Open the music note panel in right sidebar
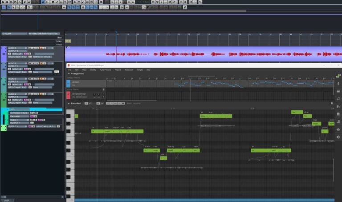 coord(338,99)
